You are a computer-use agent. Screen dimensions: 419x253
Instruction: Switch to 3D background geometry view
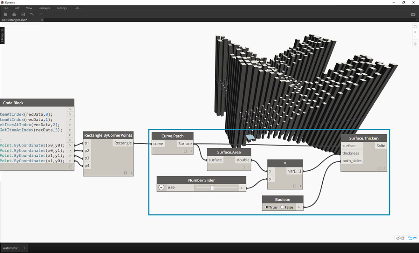[400, 238]
